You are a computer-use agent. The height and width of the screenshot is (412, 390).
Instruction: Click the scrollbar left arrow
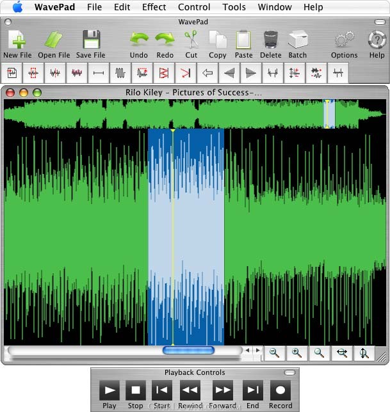click(x=247, y=350)
